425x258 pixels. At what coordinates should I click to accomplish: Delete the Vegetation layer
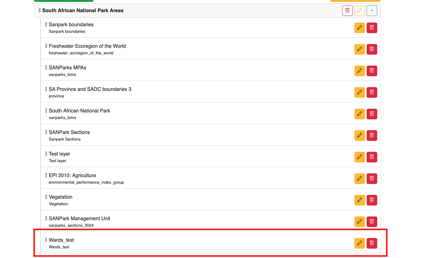[x=372, y=200]
